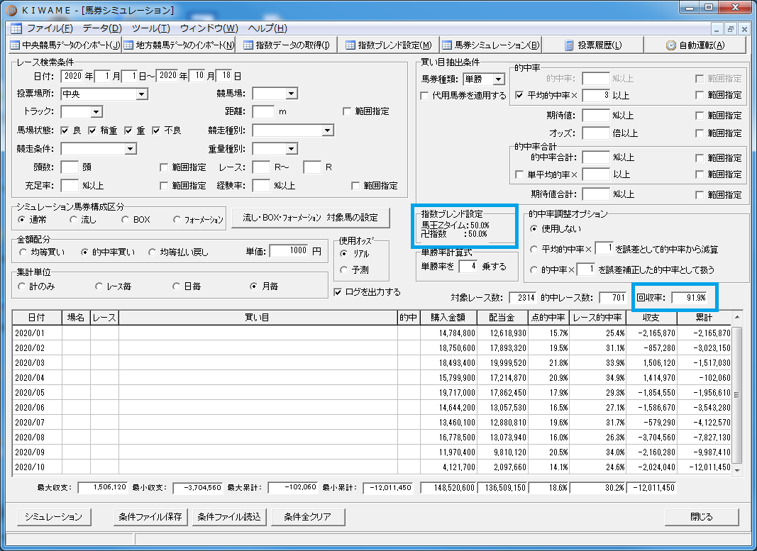Select レース毎 aggregation unit
This screenshot has width=757, height=551.
(99, 286)
